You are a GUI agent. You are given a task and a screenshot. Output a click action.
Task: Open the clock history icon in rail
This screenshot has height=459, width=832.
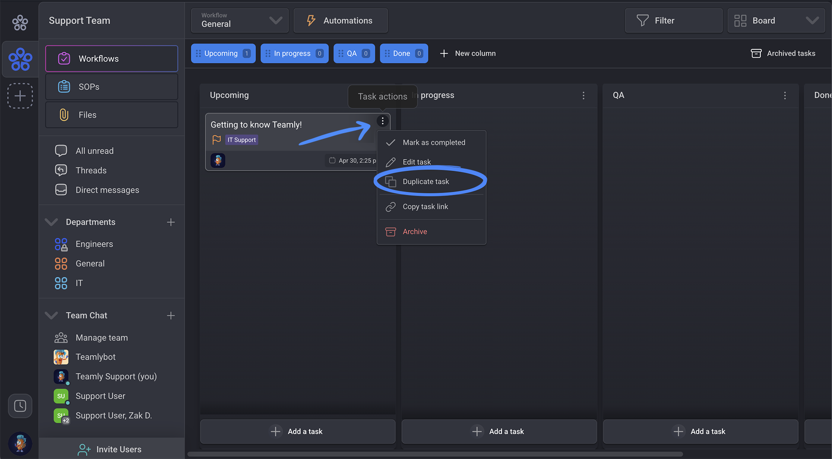pos(20,406)
